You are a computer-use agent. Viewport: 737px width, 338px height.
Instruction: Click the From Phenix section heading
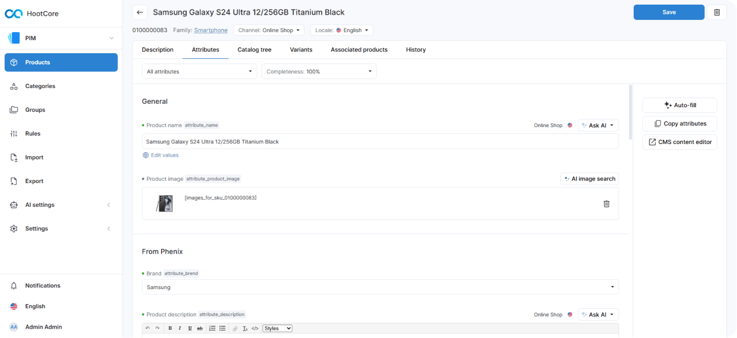(162, 252)
